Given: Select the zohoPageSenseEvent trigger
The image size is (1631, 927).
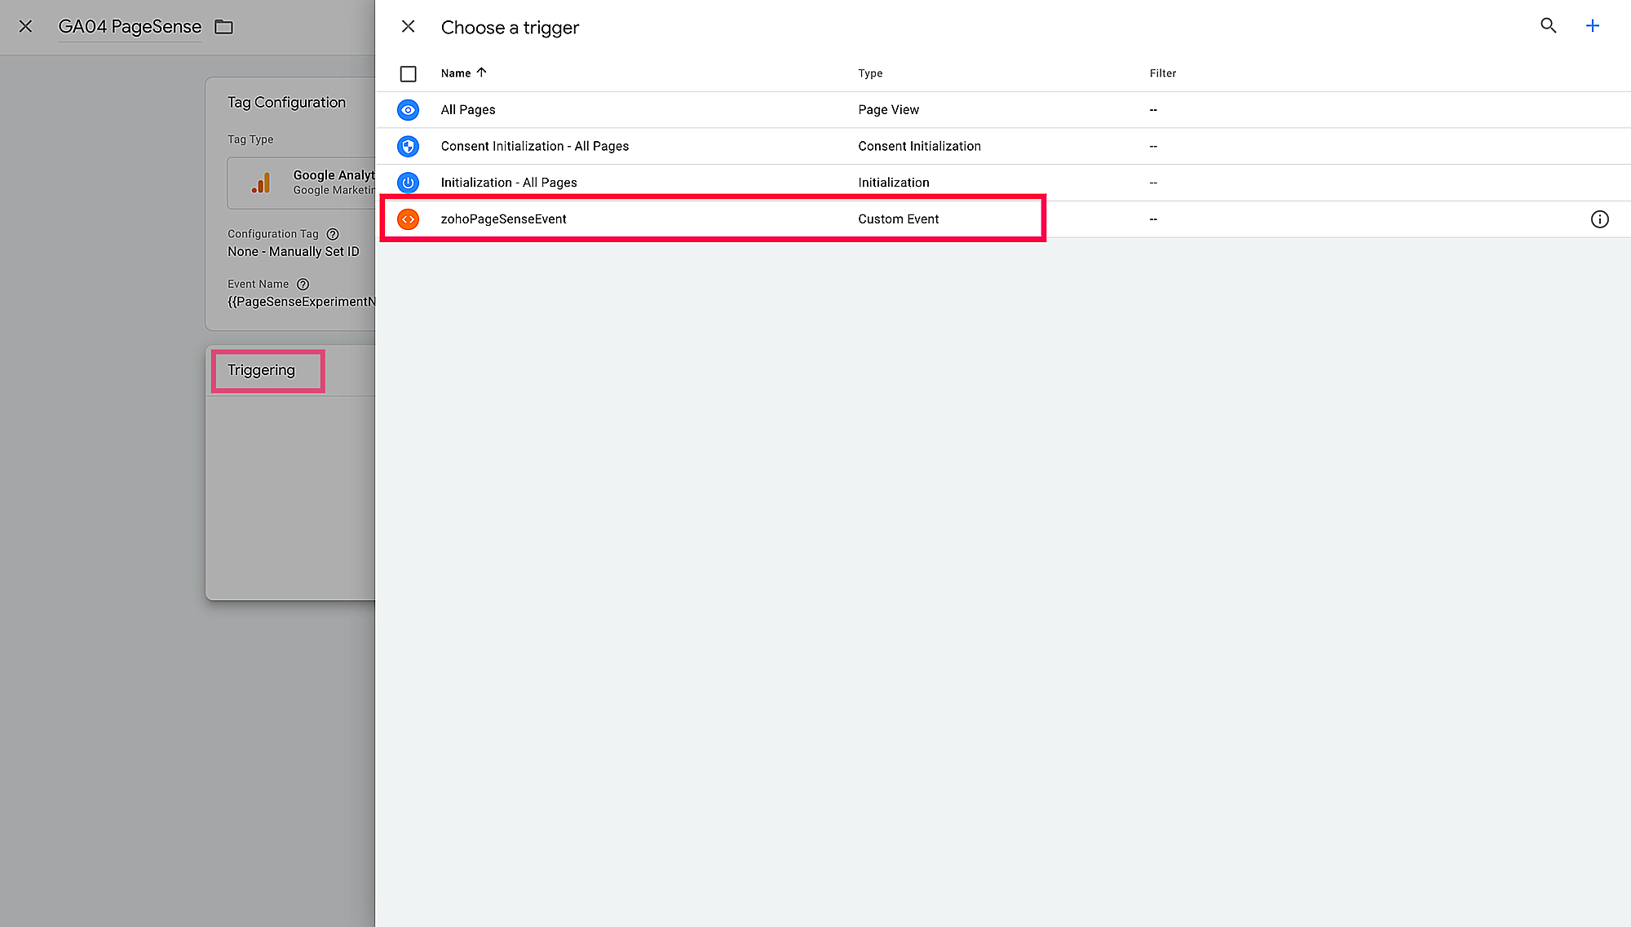Looking at the screenshot, I should pos(503,219).
